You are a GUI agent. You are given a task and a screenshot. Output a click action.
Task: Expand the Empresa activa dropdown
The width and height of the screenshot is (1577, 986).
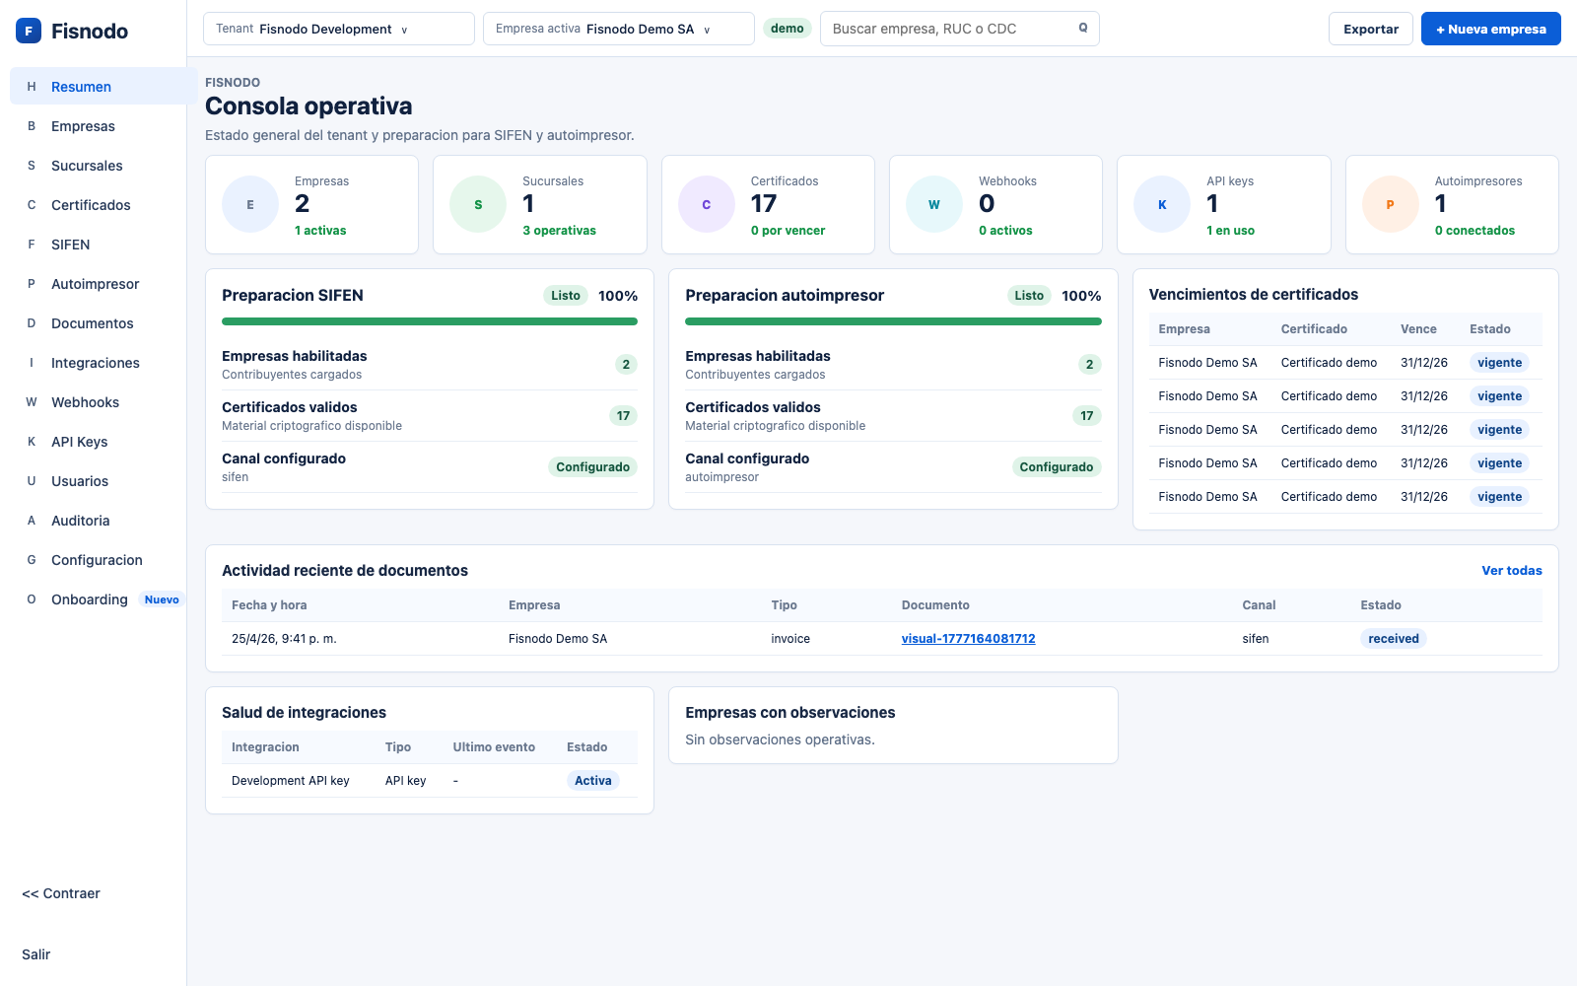618,29
